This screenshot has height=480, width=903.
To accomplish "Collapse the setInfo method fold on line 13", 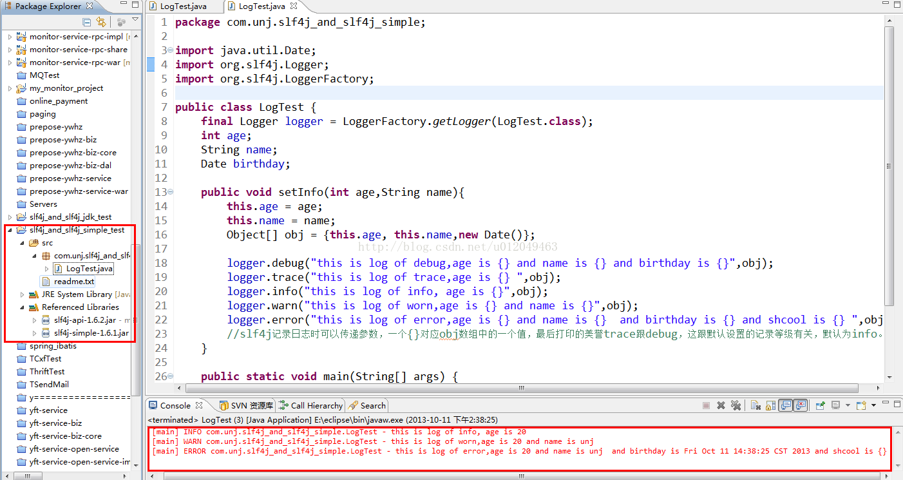I will [x=170, y=192].
